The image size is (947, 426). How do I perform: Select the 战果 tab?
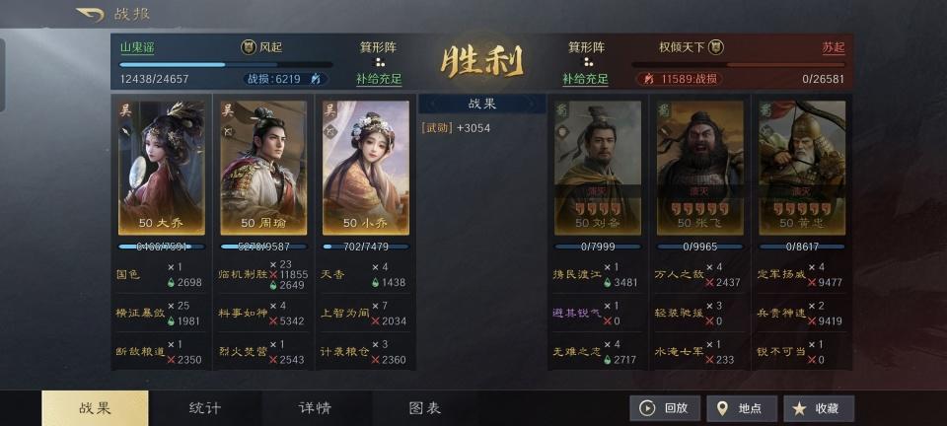coord(95,408)
